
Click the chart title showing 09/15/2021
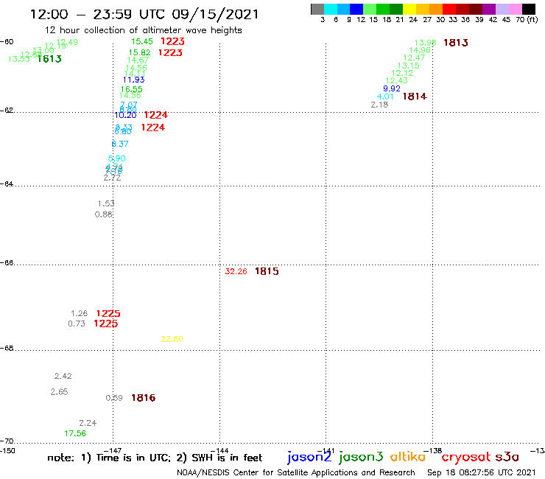pyautogui.click(x=144, y=15)
